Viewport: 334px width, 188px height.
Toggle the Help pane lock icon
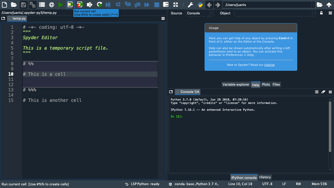[321, 13]
